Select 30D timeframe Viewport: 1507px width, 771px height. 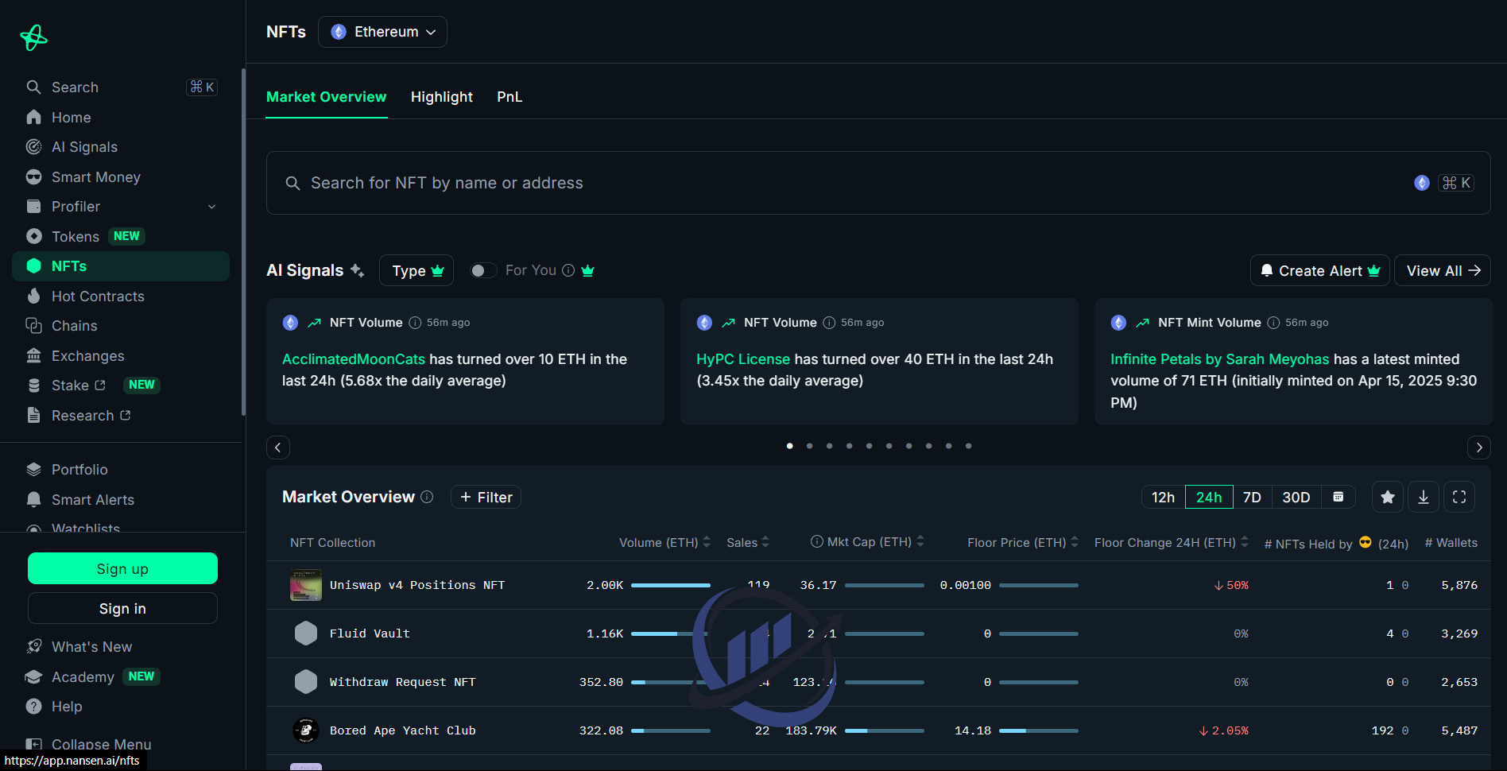1296,497
